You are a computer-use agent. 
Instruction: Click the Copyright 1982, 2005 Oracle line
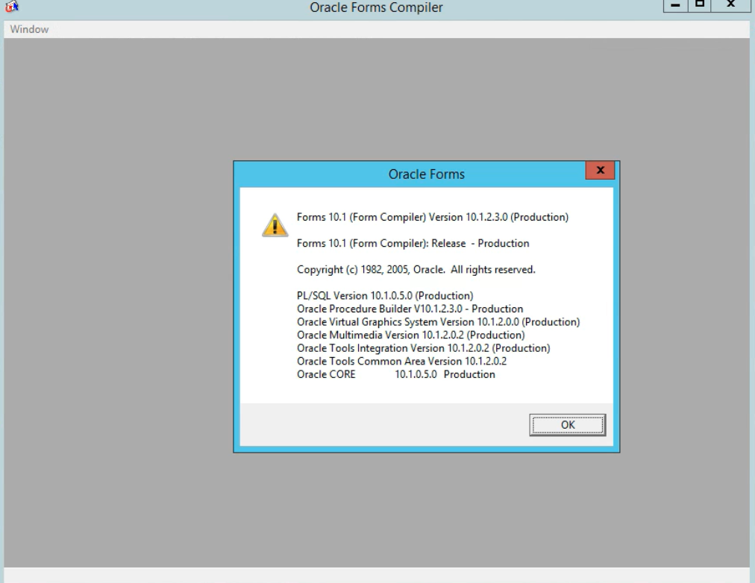point(416,270)
